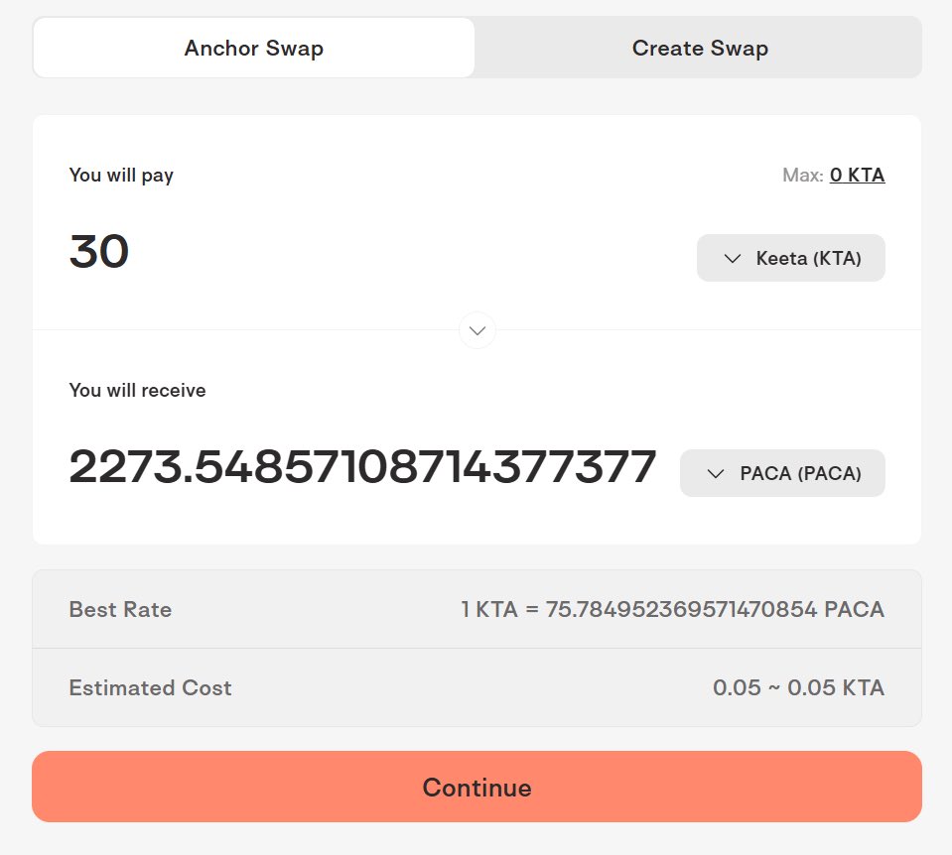
Task: Click the '0.05 ~ 0.05 KTA' cost value
Action: click(798, 687)
